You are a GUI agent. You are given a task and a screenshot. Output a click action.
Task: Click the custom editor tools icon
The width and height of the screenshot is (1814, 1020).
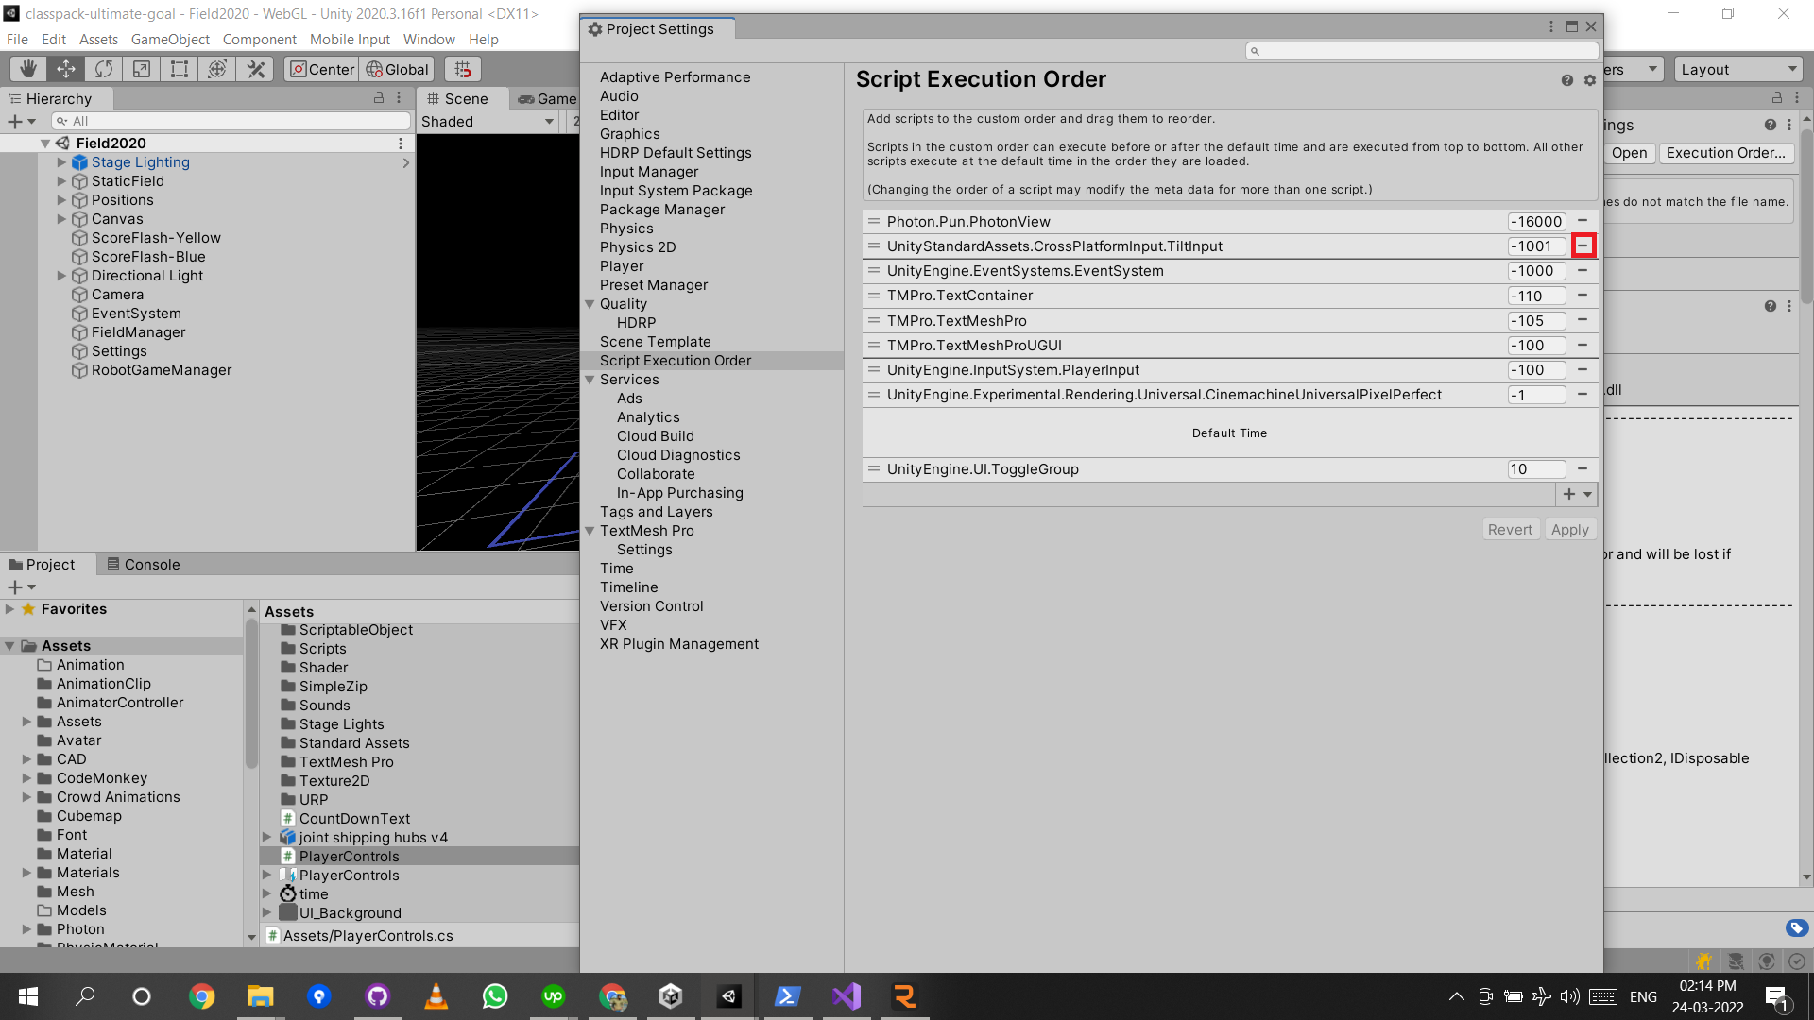point(255,69)
